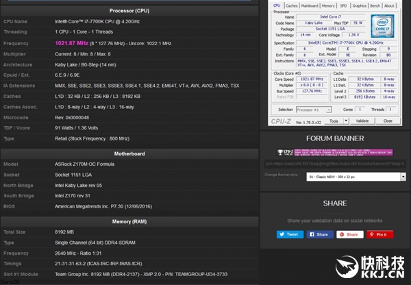Switch to the CPU tab in CPU-Z
Image resolution: width=411 pixels, height=285 pixels.
(277, 5)
